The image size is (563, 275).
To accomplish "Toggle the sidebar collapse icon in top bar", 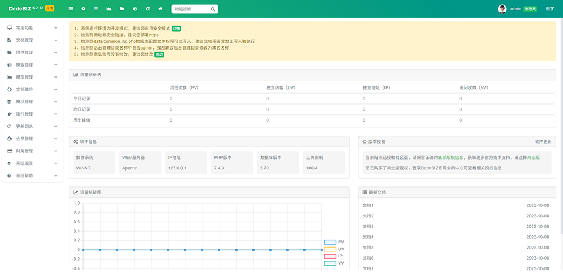I will [x=70, y=9].
